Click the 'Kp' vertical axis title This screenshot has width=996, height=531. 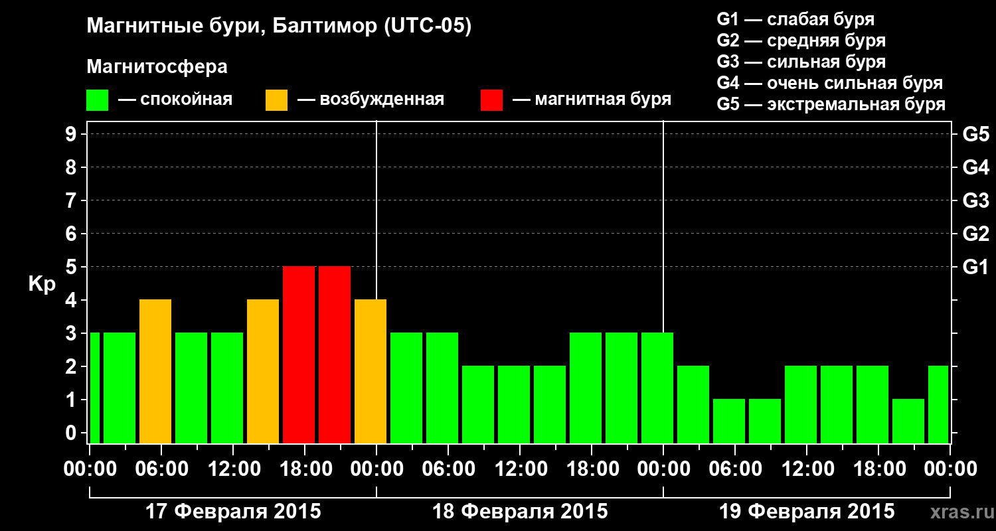(42, 285)
